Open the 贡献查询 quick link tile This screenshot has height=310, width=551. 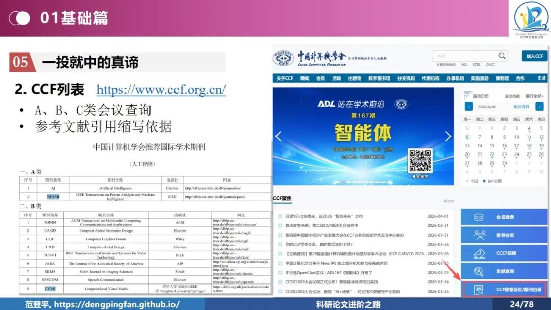pyautogui.click(x=504, y=271)
